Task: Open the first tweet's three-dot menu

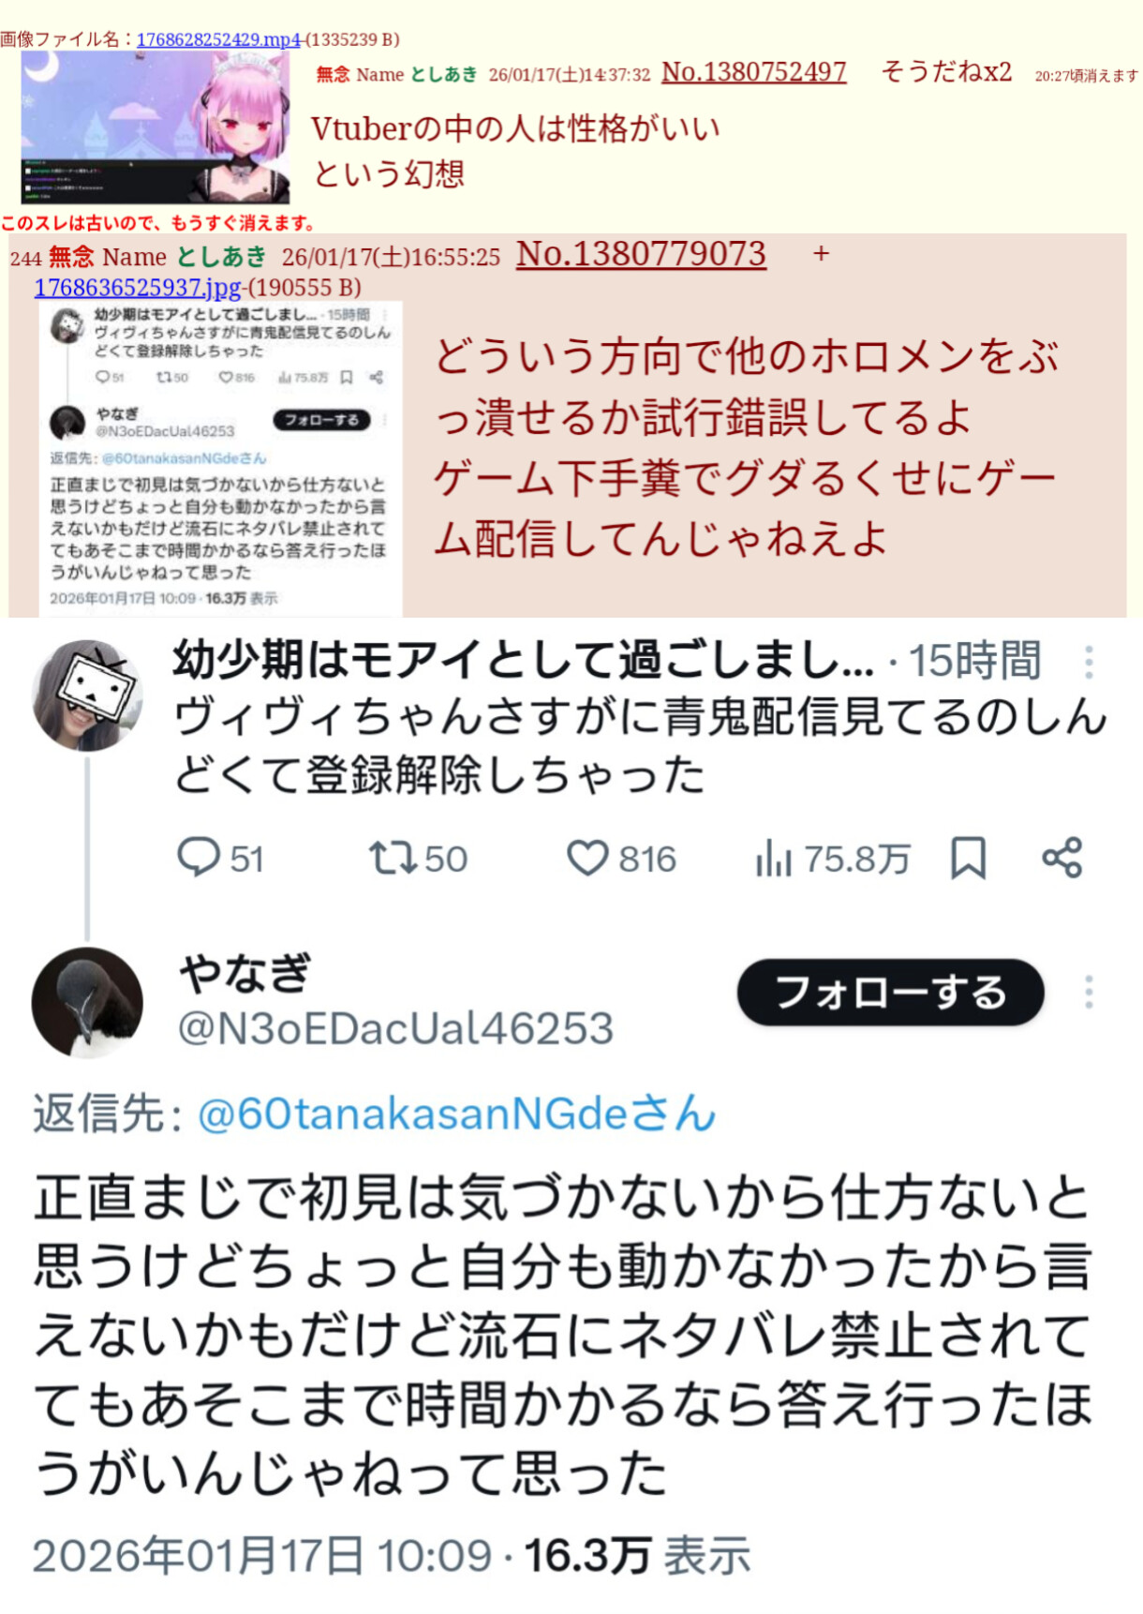Action: click(x=1089, y=662)
